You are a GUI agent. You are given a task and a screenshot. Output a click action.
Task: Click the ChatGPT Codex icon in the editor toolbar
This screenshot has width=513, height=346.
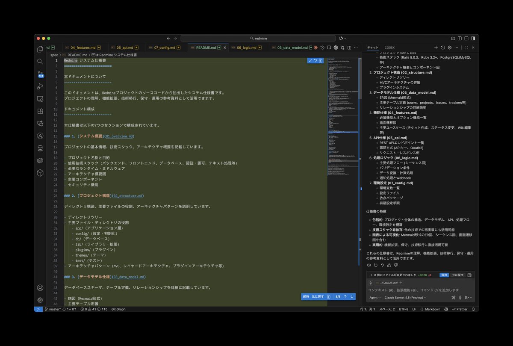pyautogui.click(x=336, y=47)
